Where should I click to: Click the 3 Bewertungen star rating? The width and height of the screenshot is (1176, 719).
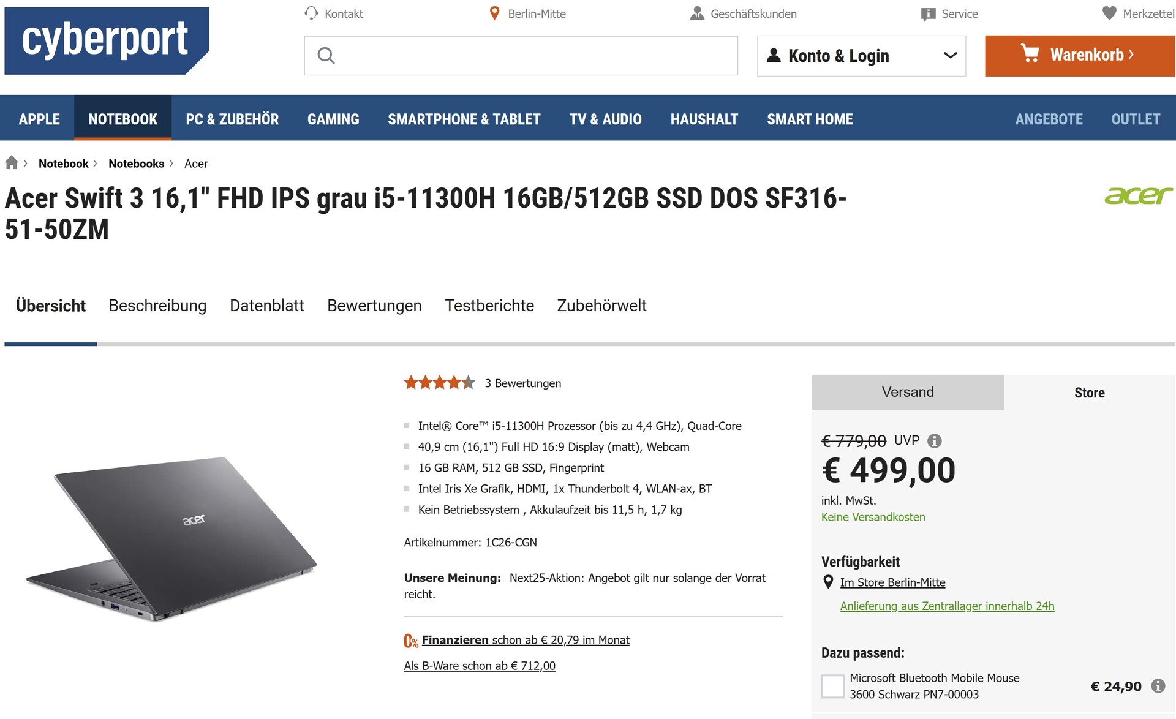[439, 383]
